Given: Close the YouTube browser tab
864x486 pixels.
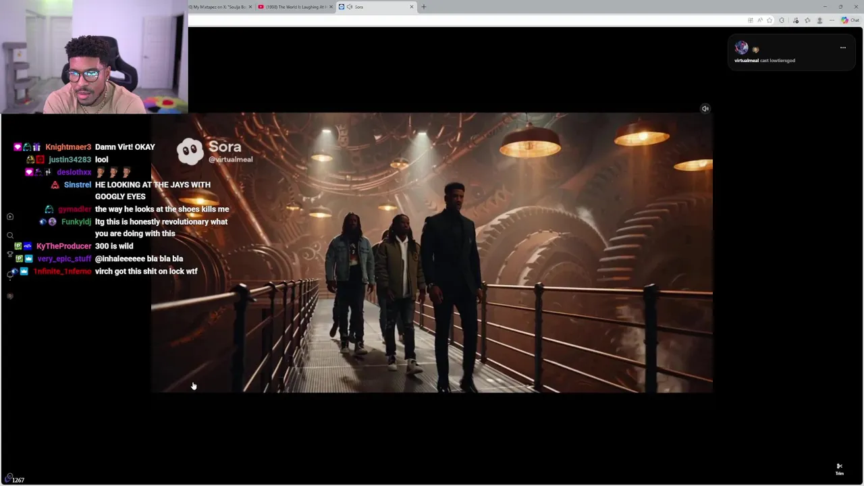Looking at the screenshot, I should pyautogui.click(x=331, y=7).
